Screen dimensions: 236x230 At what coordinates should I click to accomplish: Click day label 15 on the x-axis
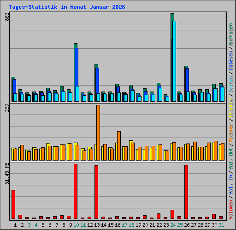pyautogui.click(x=111, y=225)
